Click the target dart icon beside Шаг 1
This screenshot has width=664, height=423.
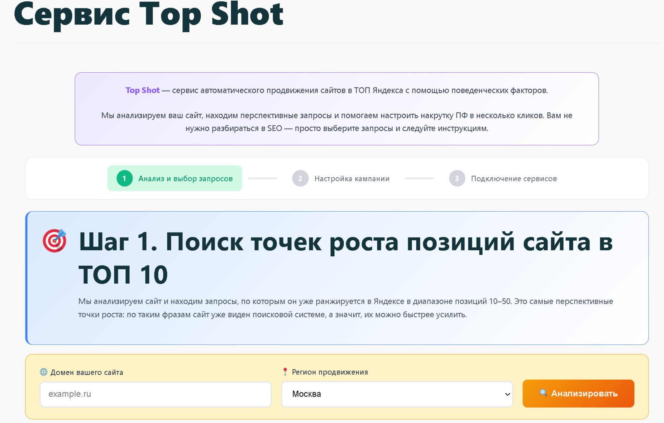pyautogui.click(x=54, y=240)
